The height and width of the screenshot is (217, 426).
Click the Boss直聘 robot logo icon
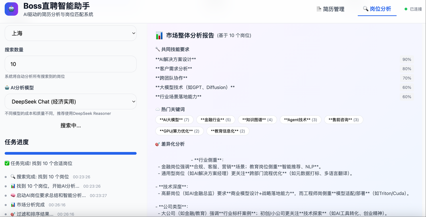coord(11,9)
